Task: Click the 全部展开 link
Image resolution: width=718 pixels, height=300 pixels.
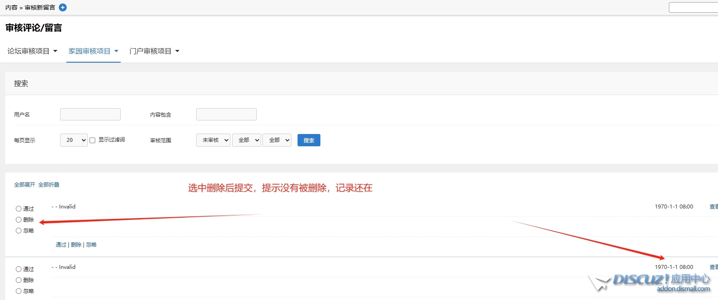Action: click(25, 185)
